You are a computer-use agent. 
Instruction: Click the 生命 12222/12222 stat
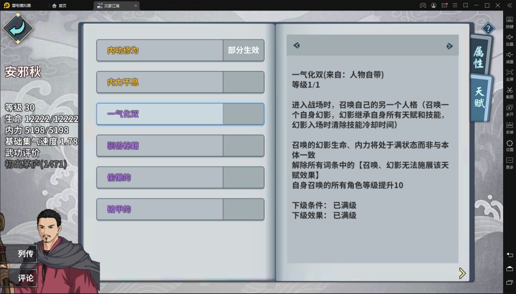[x=42, y=119]
